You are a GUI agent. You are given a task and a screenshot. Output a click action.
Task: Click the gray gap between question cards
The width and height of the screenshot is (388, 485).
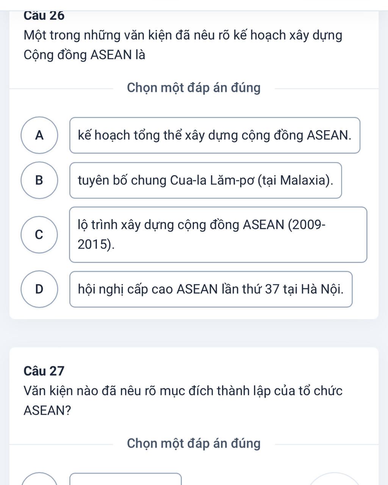(x=194, y=333)
